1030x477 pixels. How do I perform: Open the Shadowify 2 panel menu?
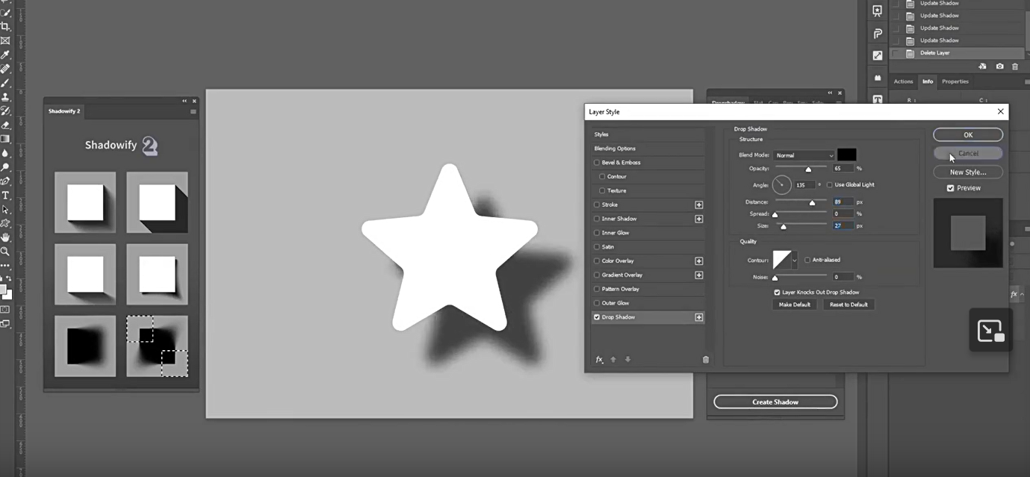point(193,112)
